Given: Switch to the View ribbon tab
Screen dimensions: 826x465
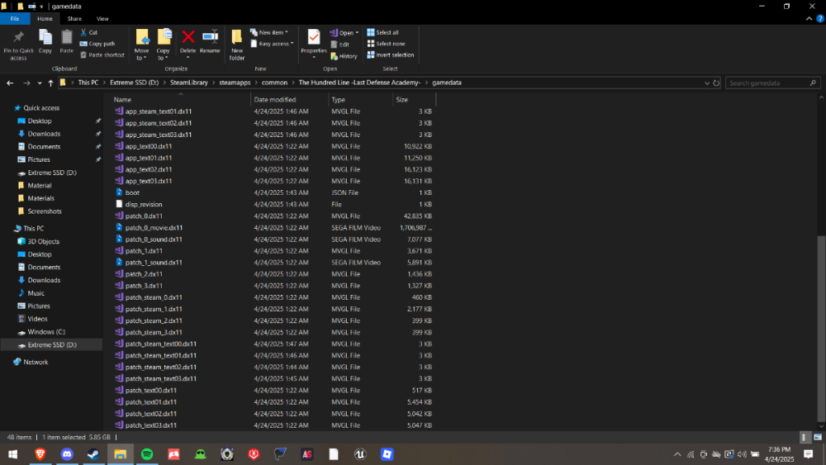Looking at the screenshot, I should click(x=102, y=18).
